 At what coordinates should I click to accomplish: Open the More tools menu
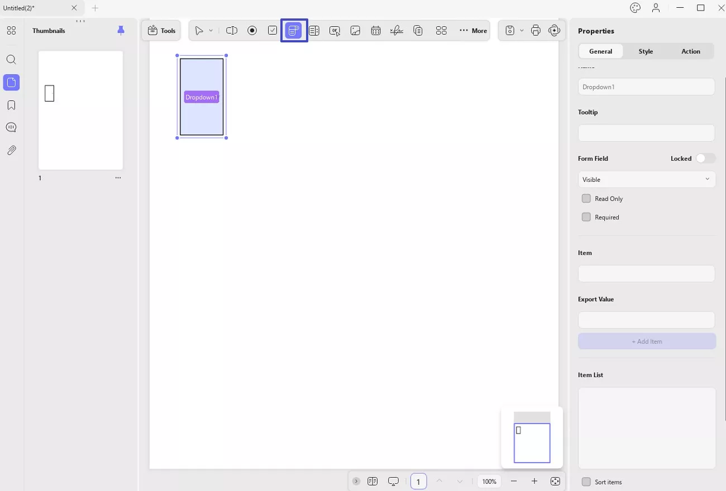(x=473, y=31)
